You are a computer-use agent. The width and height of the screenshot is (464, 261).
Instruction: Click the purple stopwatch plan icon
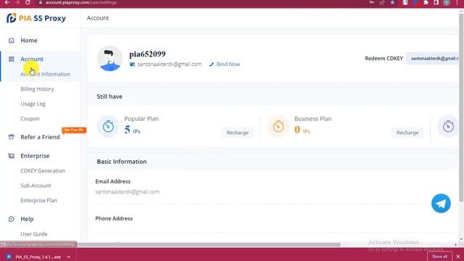448,126
